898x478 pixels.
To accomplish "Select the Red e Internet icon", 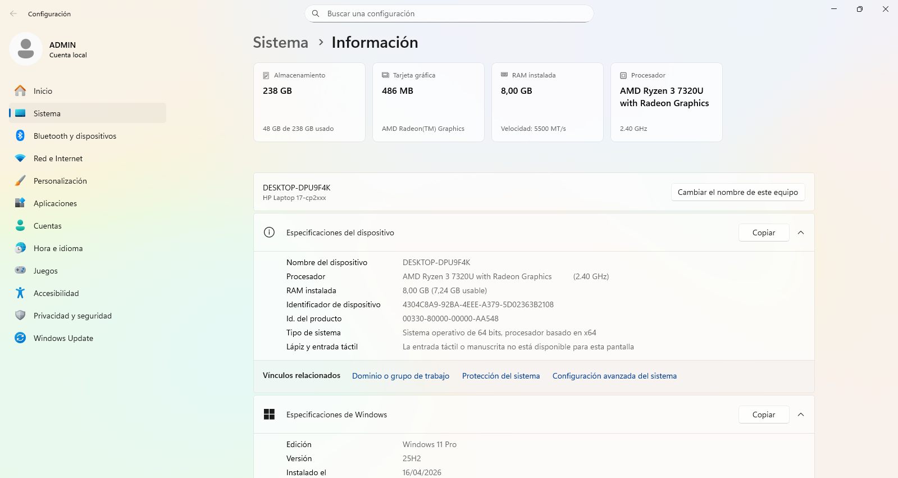I will [x=20, y=158].
